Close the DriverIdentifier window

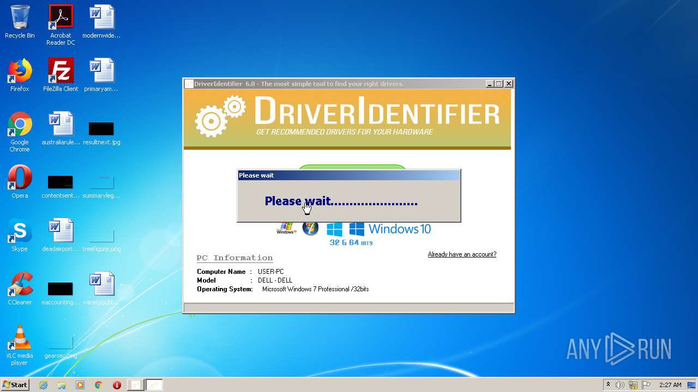(509, 84)
